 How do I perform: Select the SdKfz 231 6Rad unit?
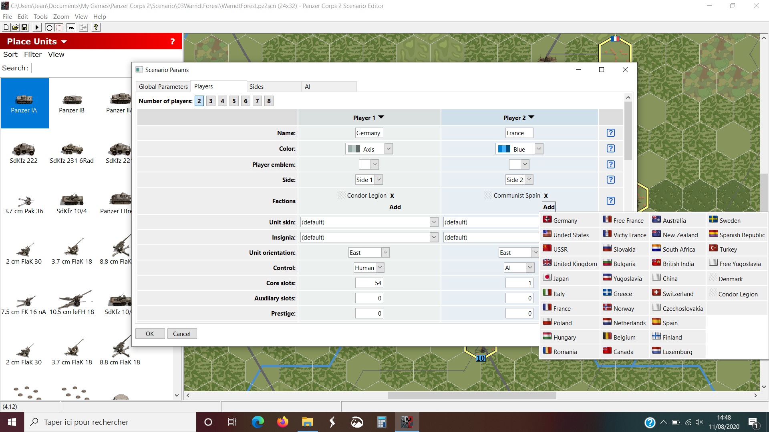click(72, 154)
